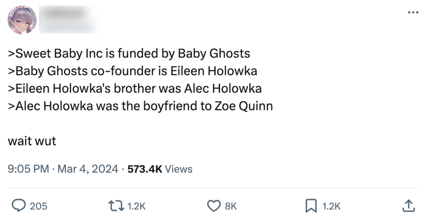This screenshot has height=219, width=429.
Task: Open the three-dot more options menu
Action: [x=413, y=13]
